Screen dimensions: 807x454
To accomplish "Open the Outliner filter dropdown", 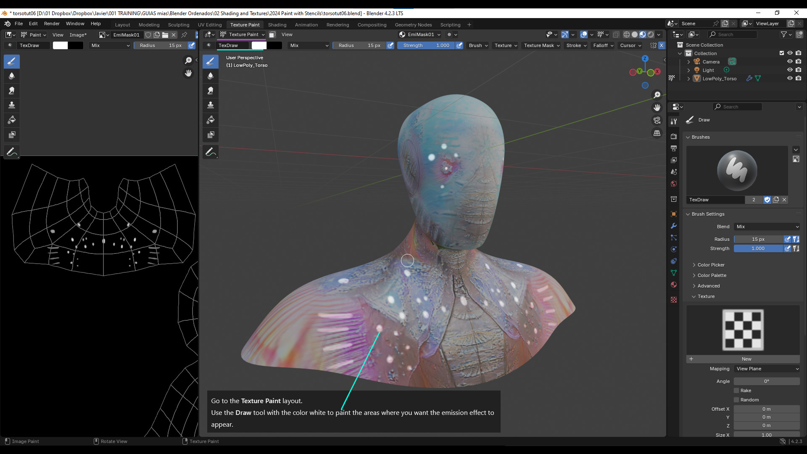I will point(786,34).
